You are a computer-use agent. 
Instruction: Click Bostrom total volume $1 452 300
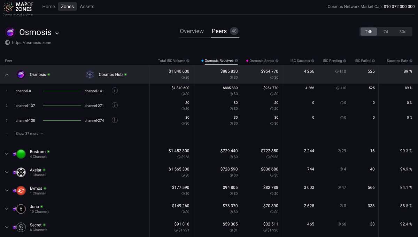point(179,151)
